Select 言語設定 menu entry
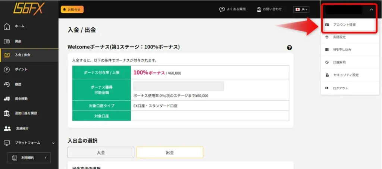382x169 pixels. coord(350,37)
